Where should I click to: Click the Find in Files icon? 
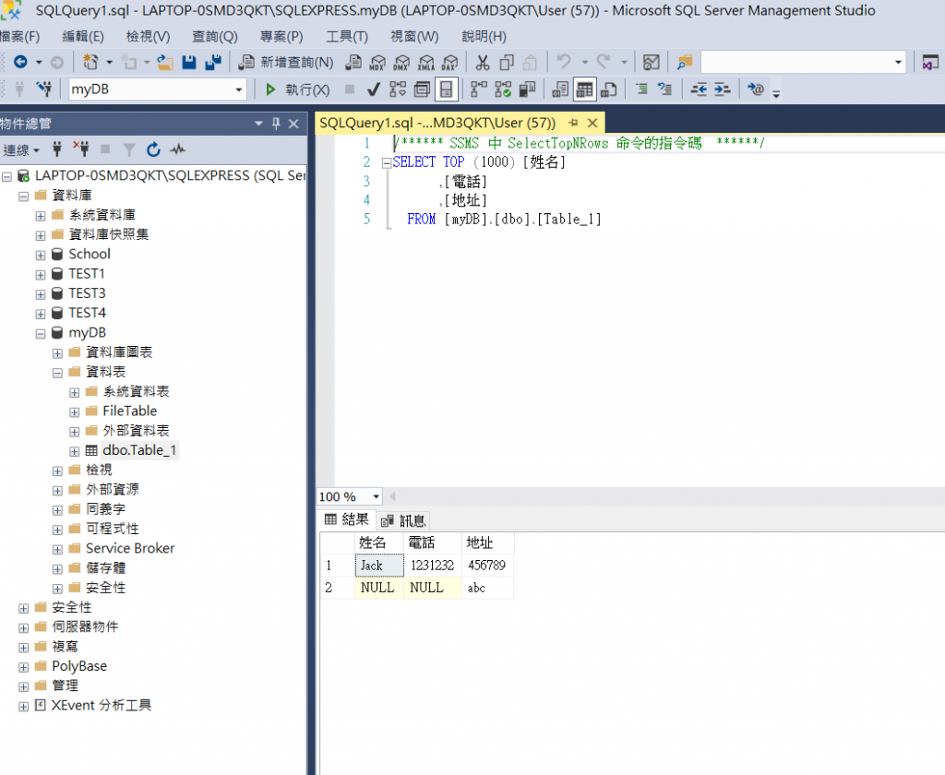pyautogui.click(x=685, y=62)
